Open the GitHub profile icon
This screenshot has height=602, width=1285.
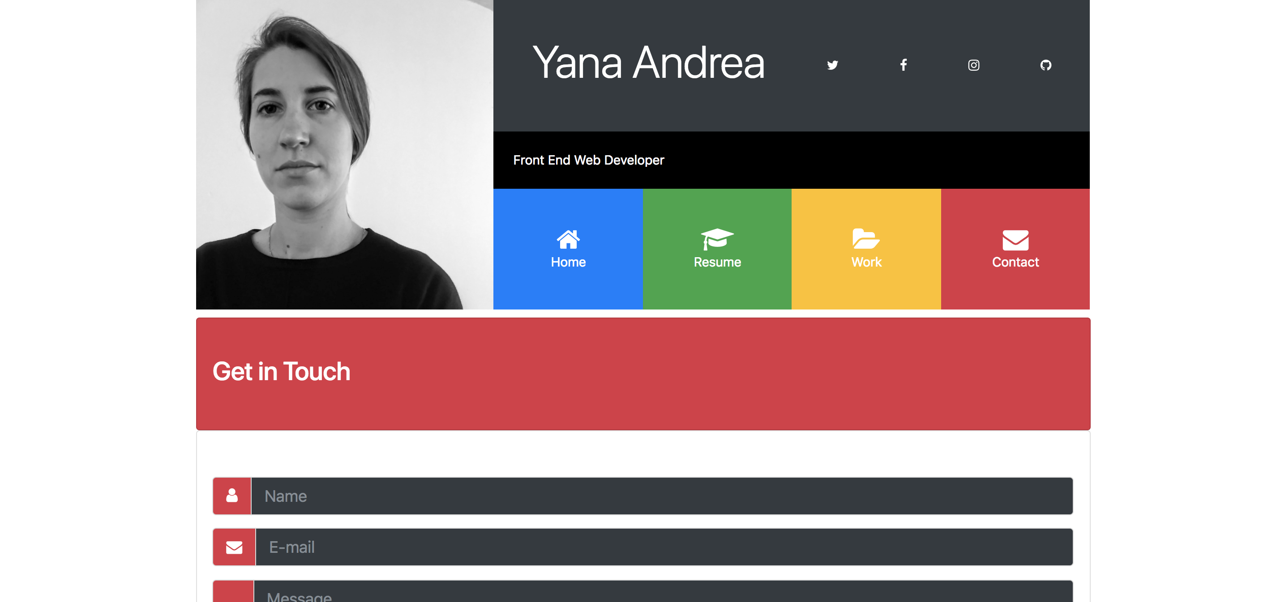[x=1045, y=65]
